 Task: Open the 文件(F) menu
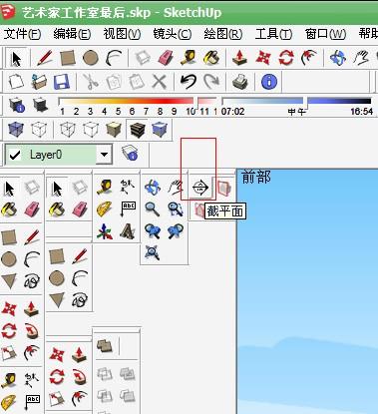pos(23,34)
